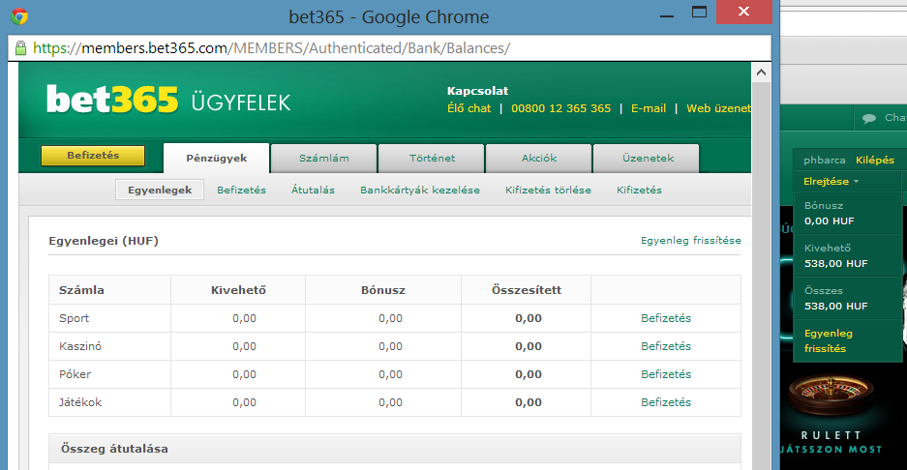Click the yellow Befizetés button

click(x=93, y=156)
